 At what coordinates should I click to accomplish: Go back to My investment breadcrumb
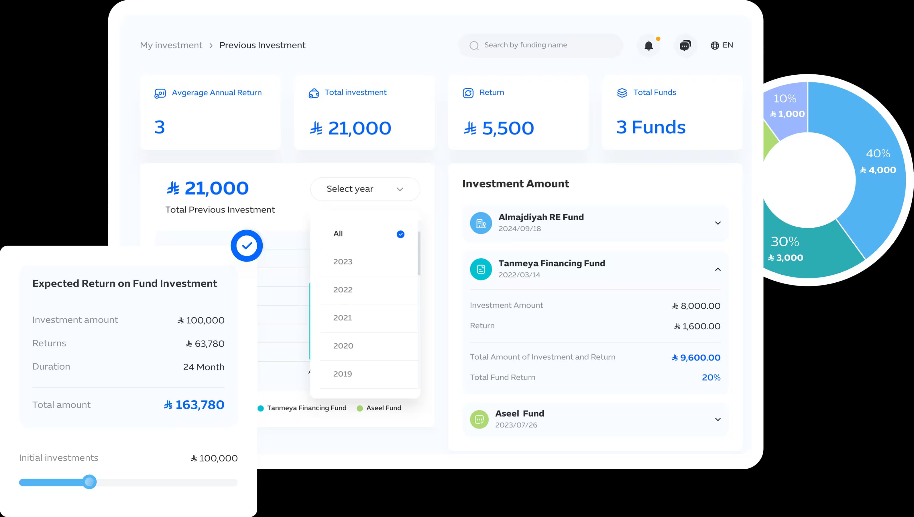171,45
